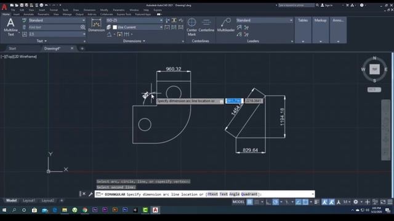Toggle object snap in status bar

point(305,202)
